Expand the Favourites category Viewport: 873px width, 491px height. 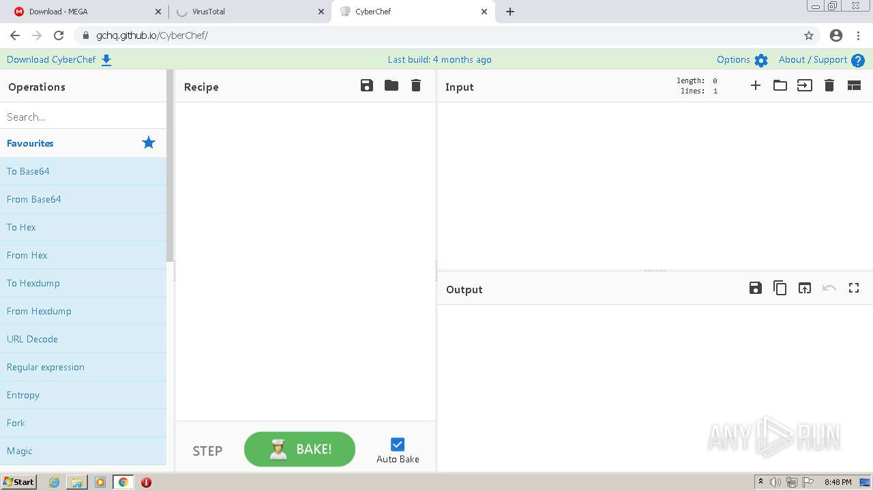[x=83, y=143]
